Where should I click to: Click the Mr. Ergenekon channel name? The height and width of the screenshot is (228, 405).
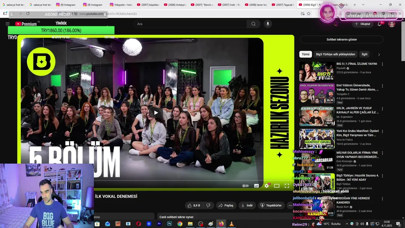pyautogui.click(x=345, y=117)
